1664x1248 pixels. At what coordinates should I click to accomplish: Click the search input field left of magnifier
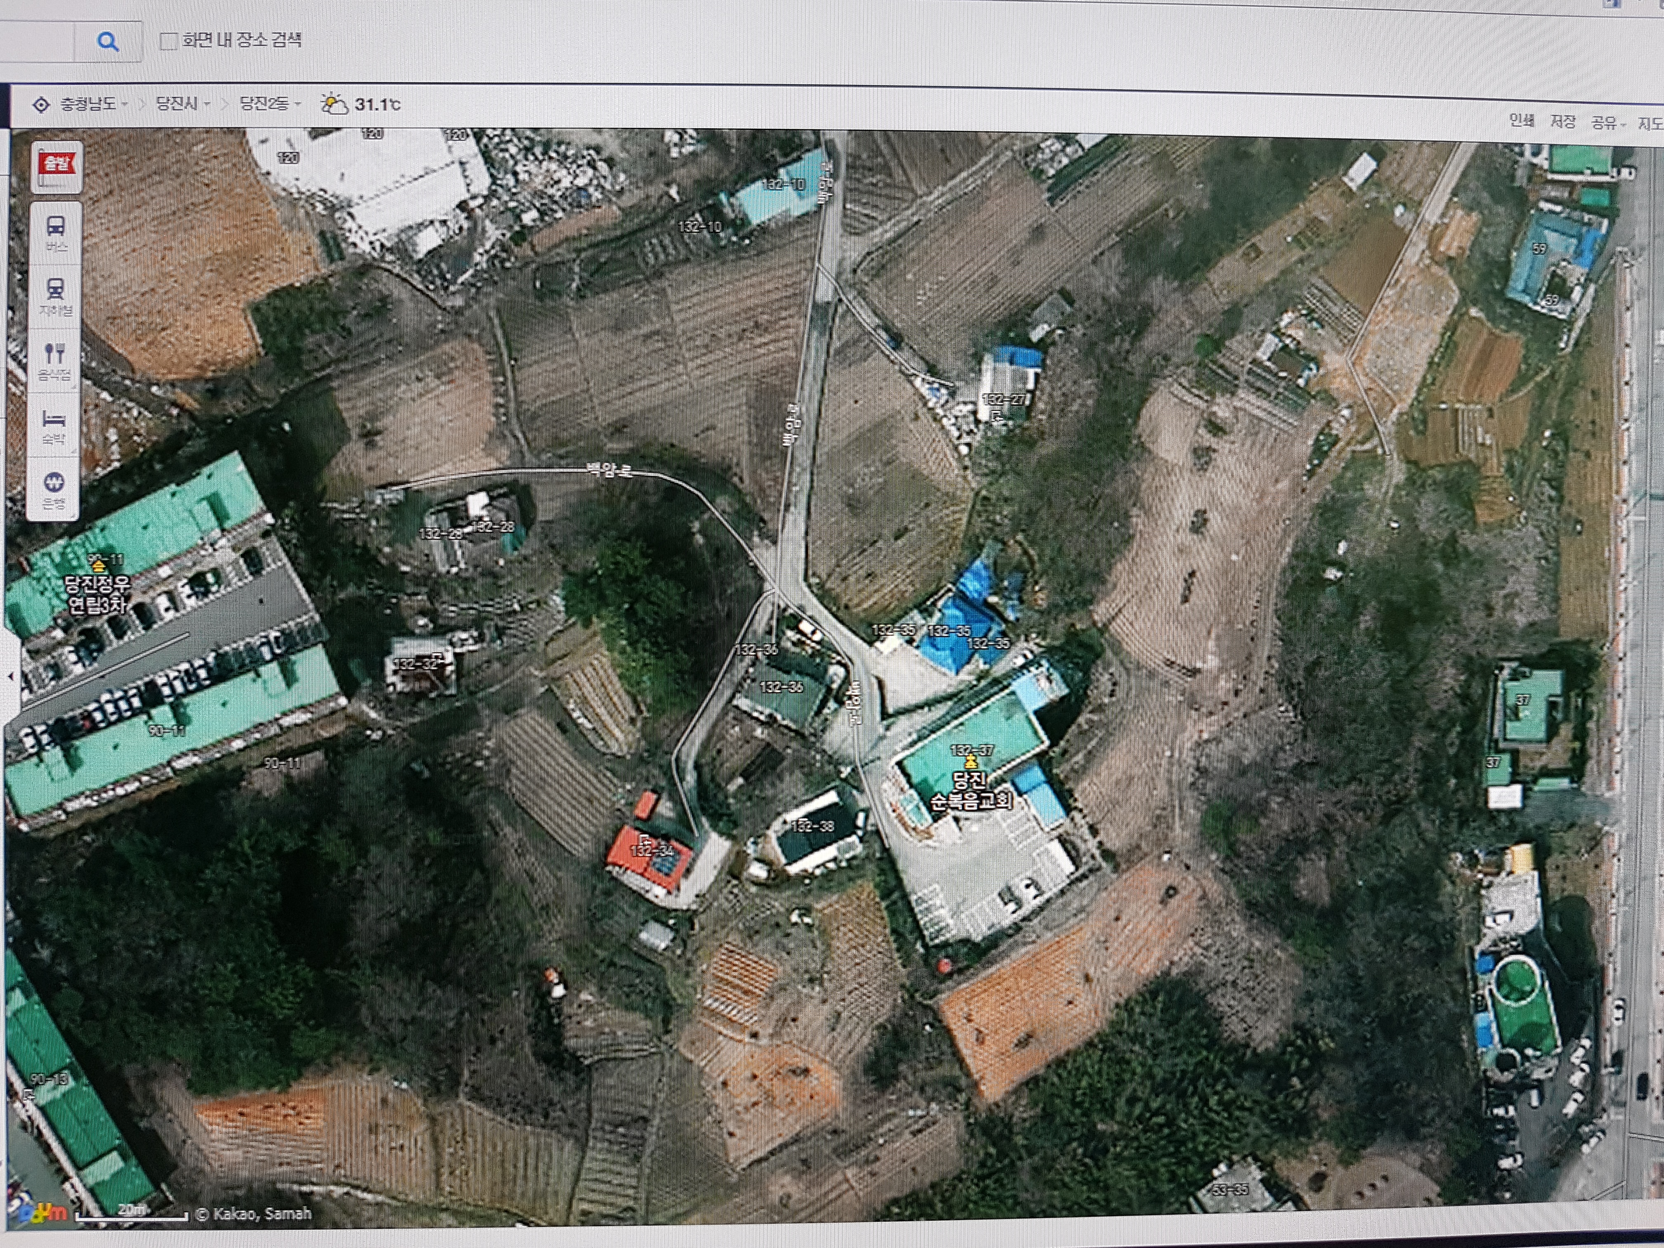coord(36,41)
